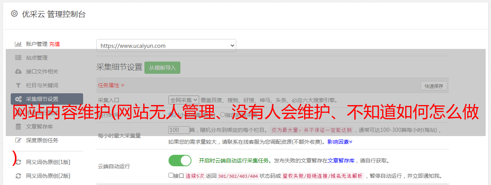Follow the blue 文章暂存库 link in description
The image size is (491, 185).
coord(341,161)
